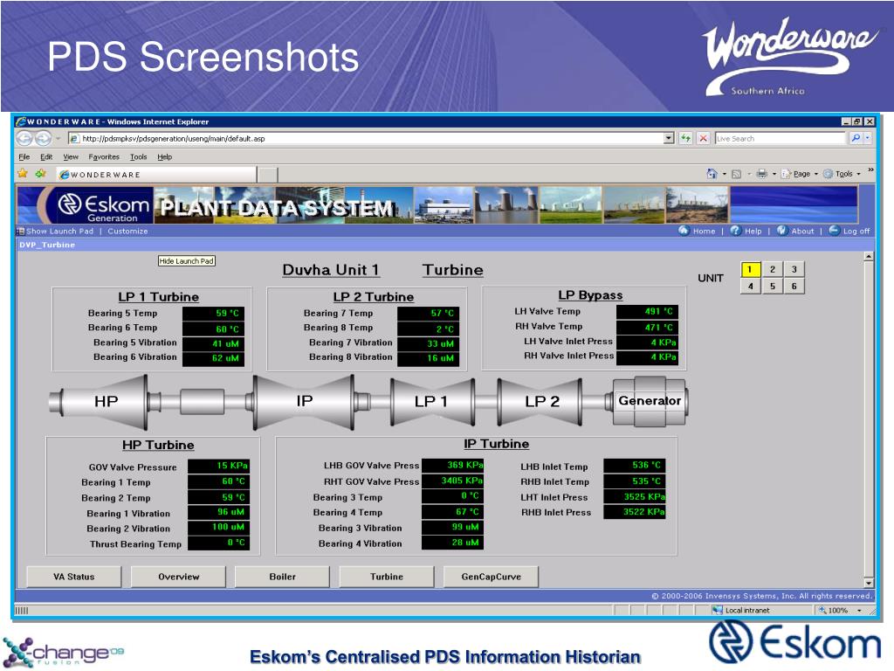Go back using the browser Back arrow

[x=24, y=138]
